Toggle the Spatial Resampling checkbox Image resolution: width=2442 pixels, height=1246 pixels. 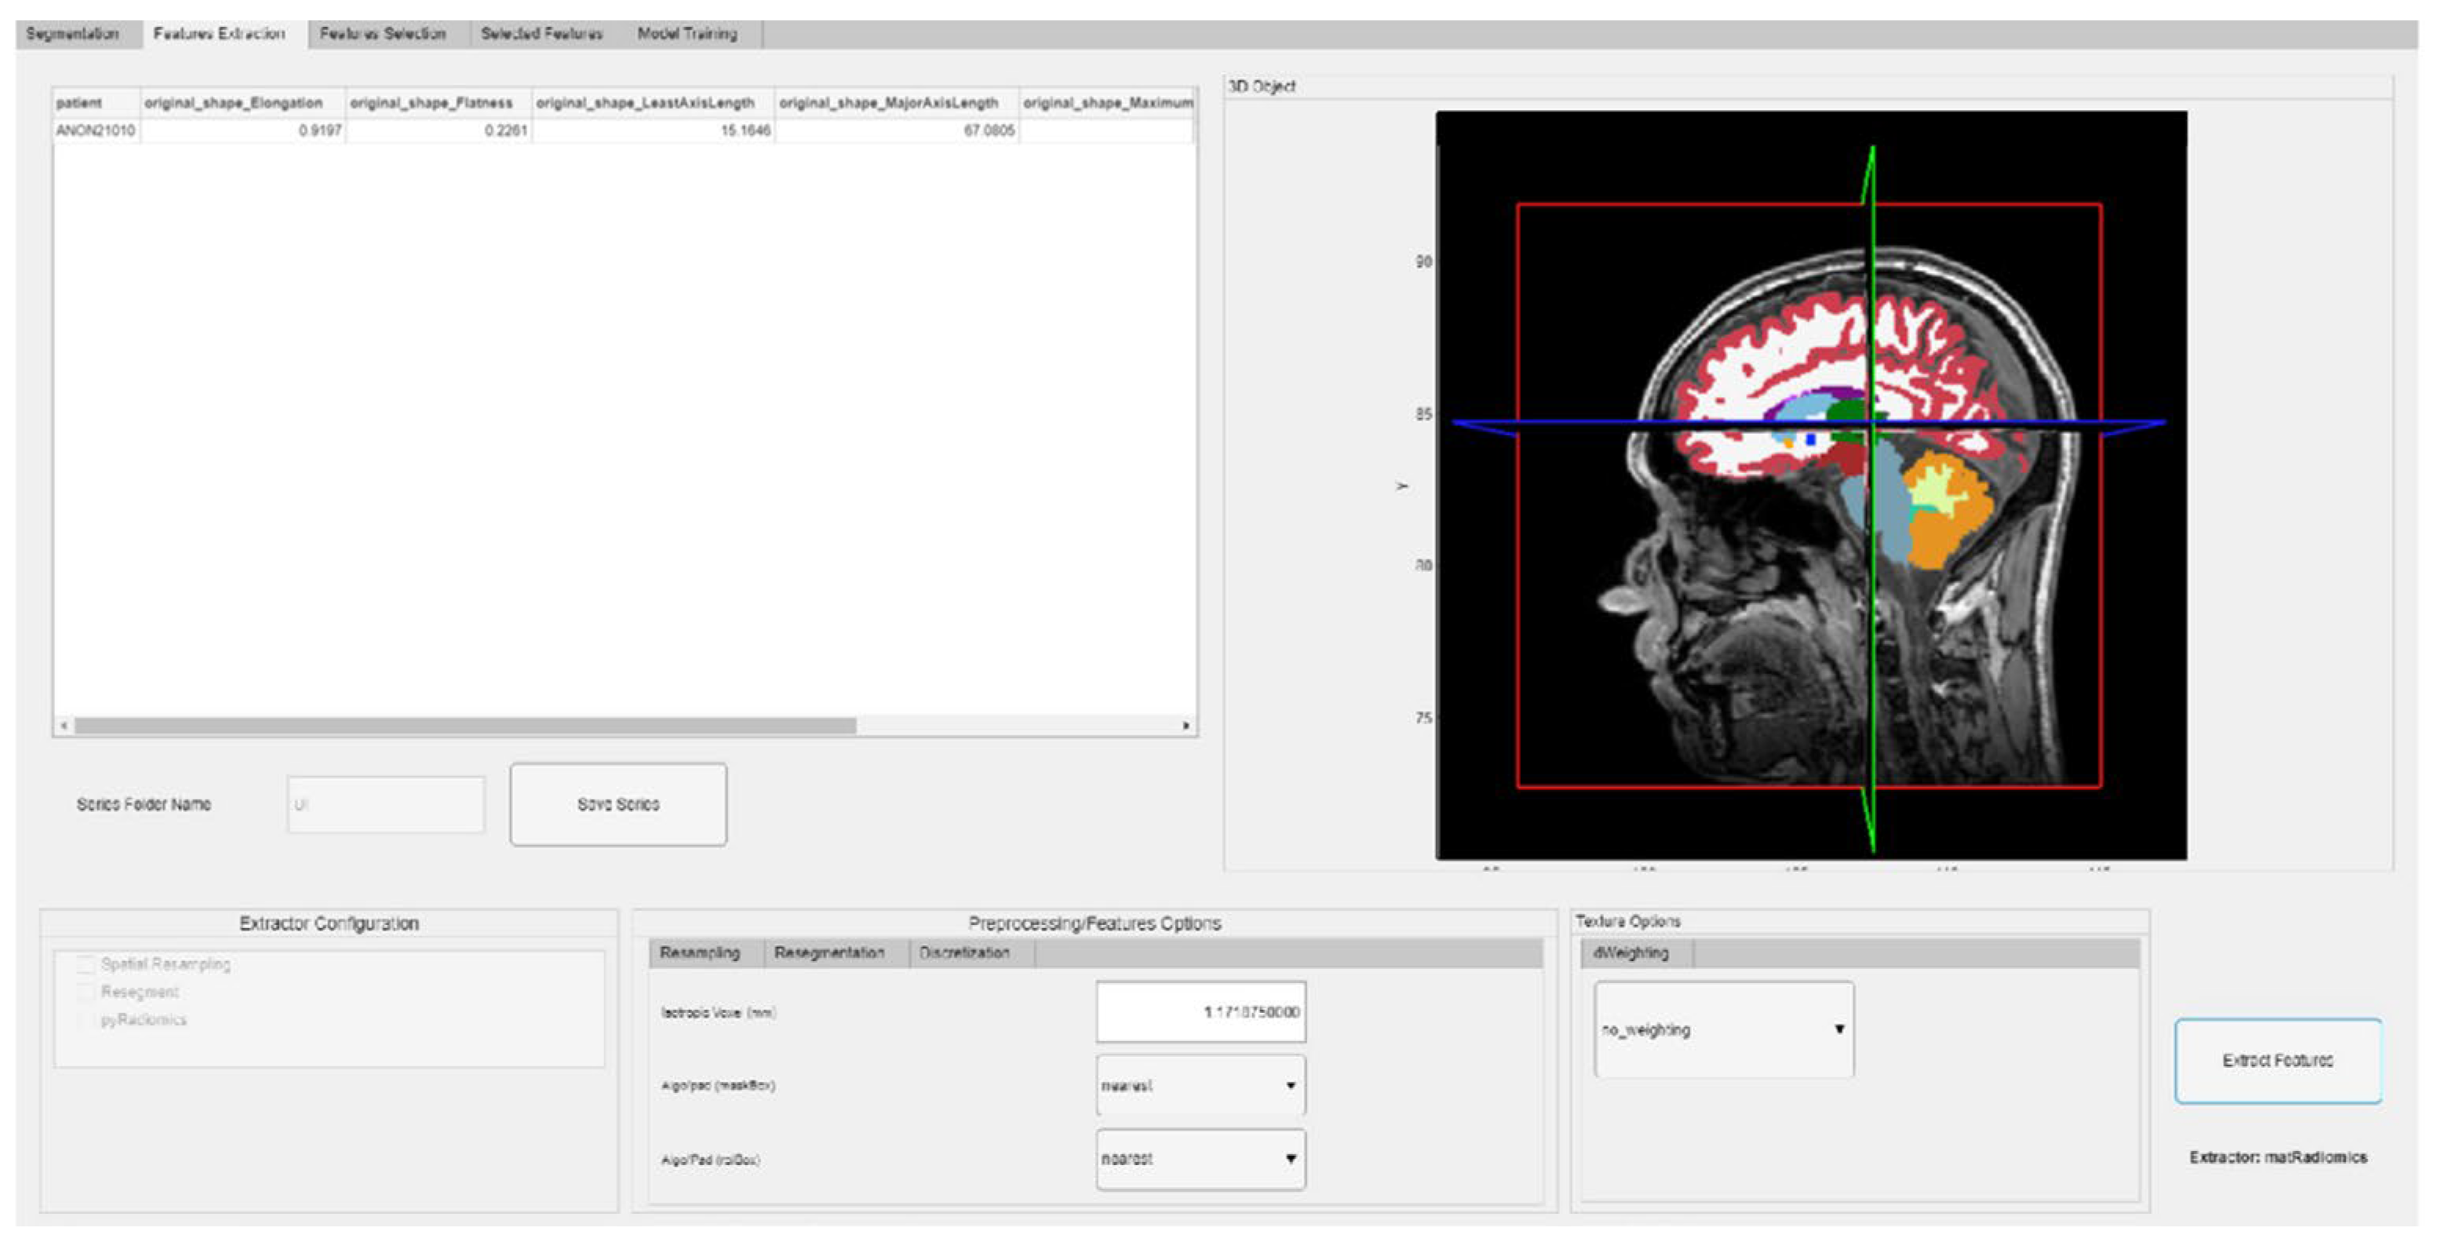click(86, 964)
